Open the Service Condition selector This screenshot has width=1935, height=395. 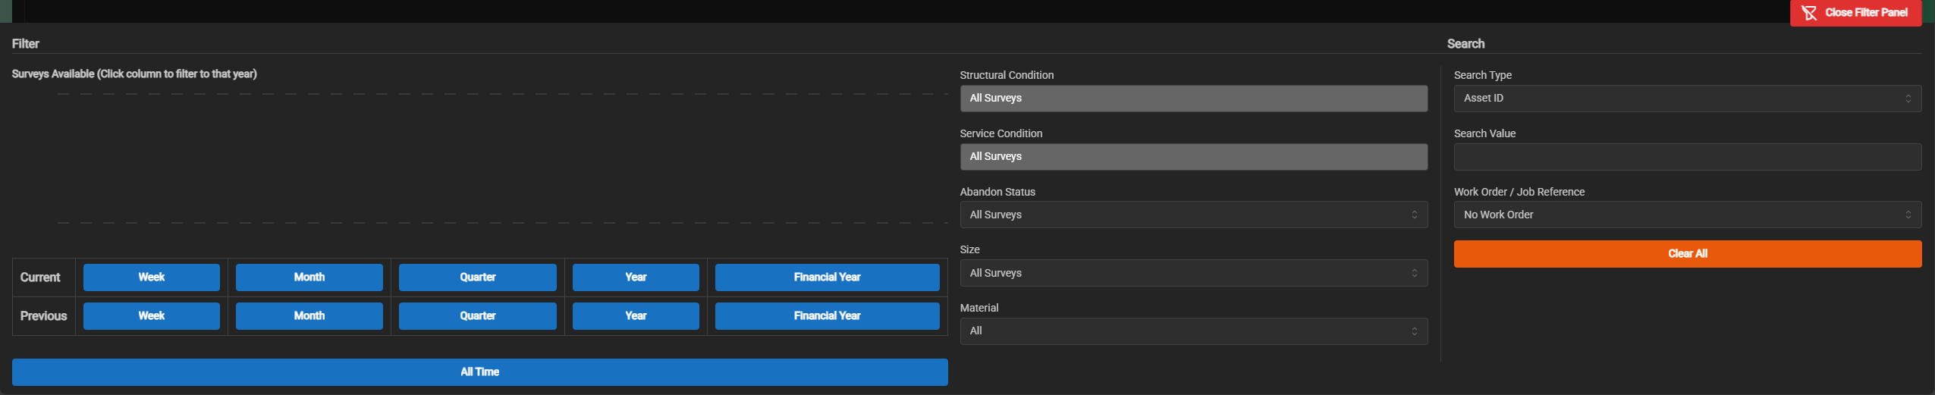click(1192, 157)
